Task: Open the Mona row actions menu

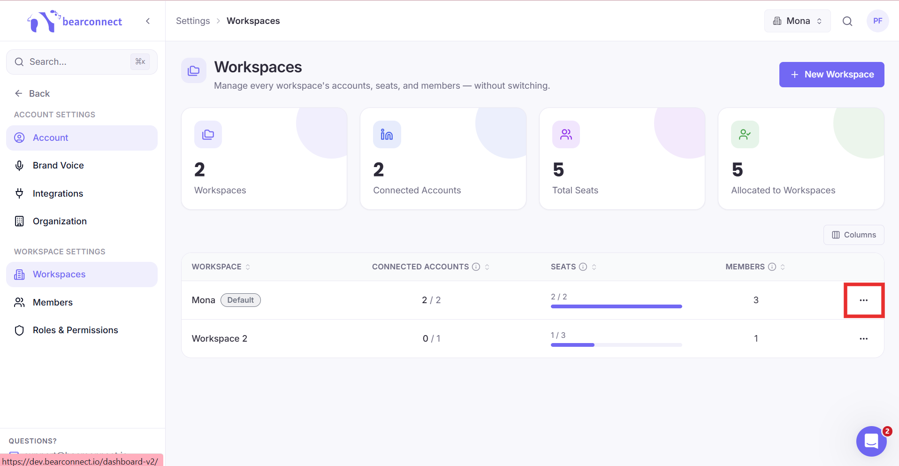Action: coord(863,300)
